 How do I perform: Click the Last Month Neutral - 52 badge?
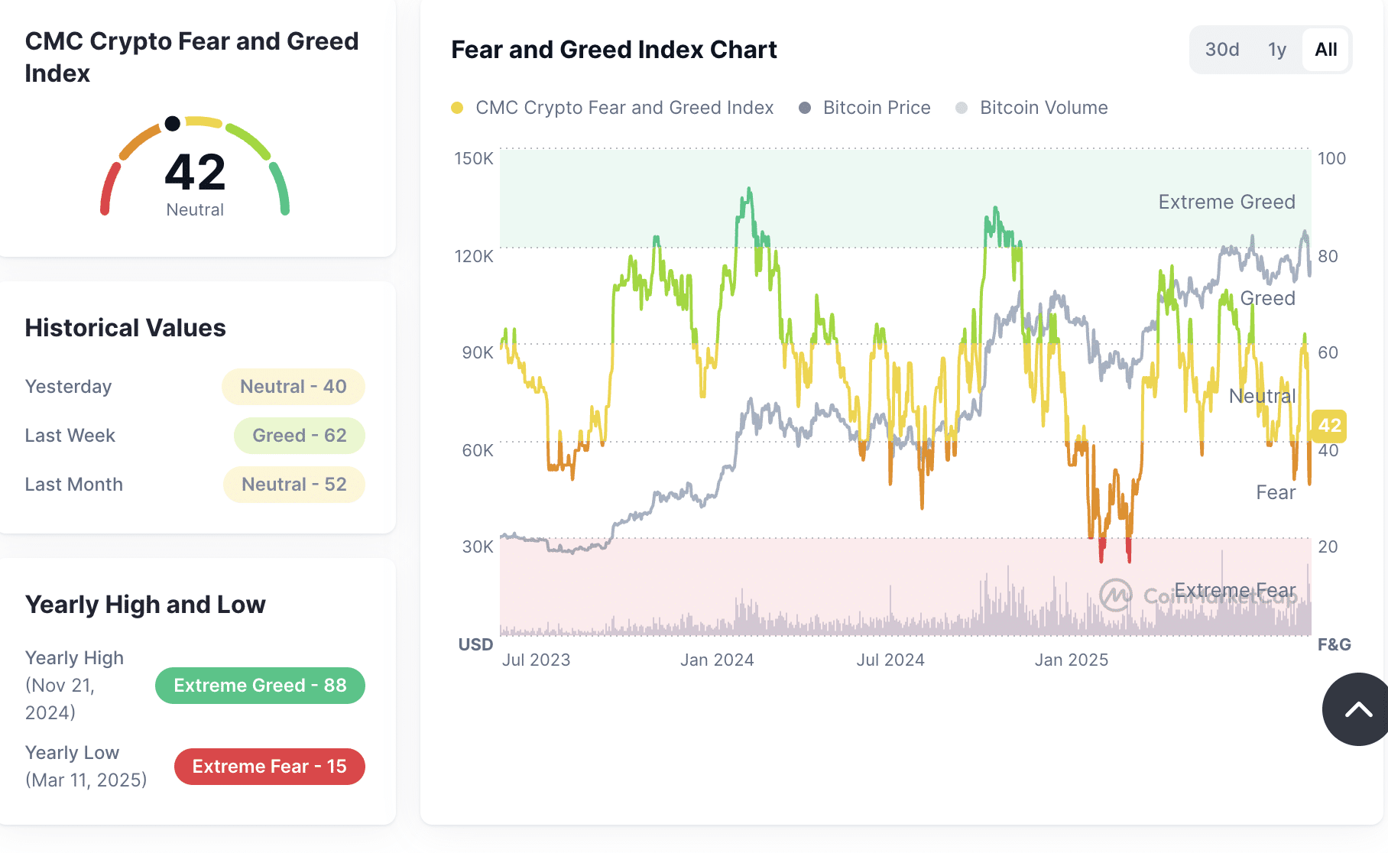(x=294, y=485)
